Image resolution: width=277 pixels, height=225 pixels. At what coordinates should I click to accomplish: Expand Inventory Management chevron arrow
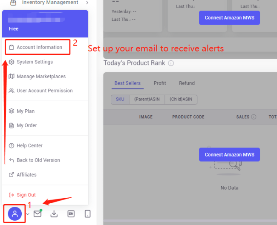tap(87, 3)
